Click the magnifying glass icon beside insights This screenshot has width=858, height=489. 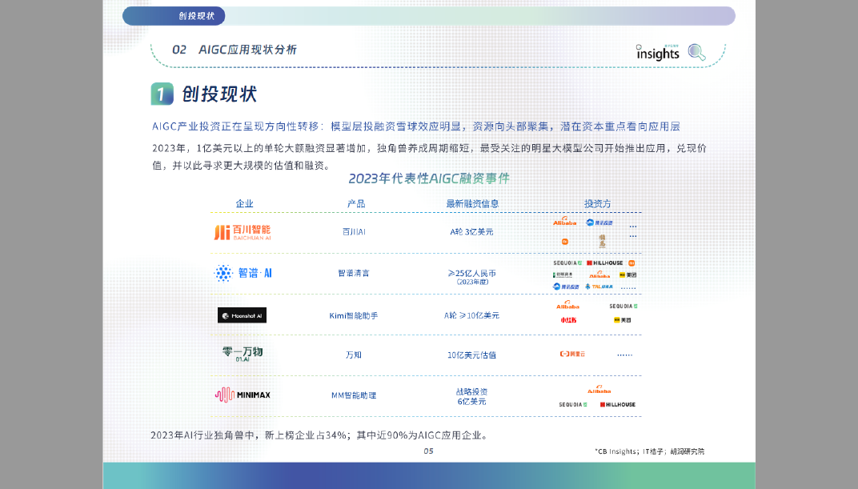[x=696, y=53]
